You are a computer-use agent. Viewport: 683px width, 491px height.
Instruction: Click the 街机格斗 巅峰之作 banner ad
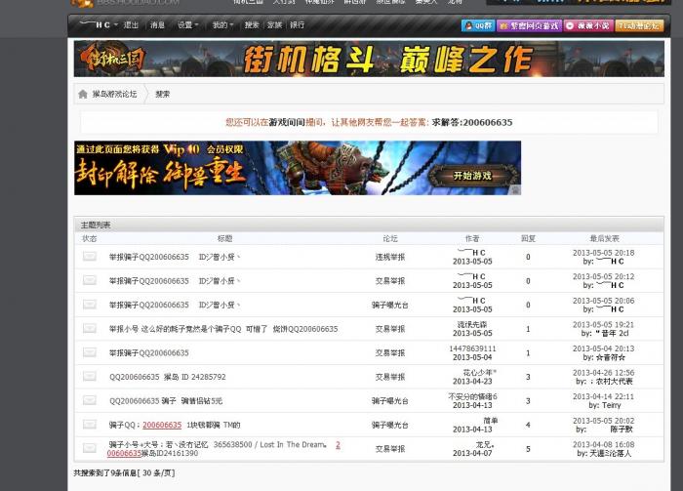coord(369,59)
